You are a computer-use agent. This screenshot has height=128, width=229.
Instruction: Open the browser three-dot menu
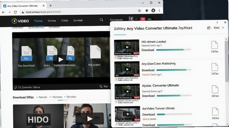pyautogui.click(x=159, y=11)
